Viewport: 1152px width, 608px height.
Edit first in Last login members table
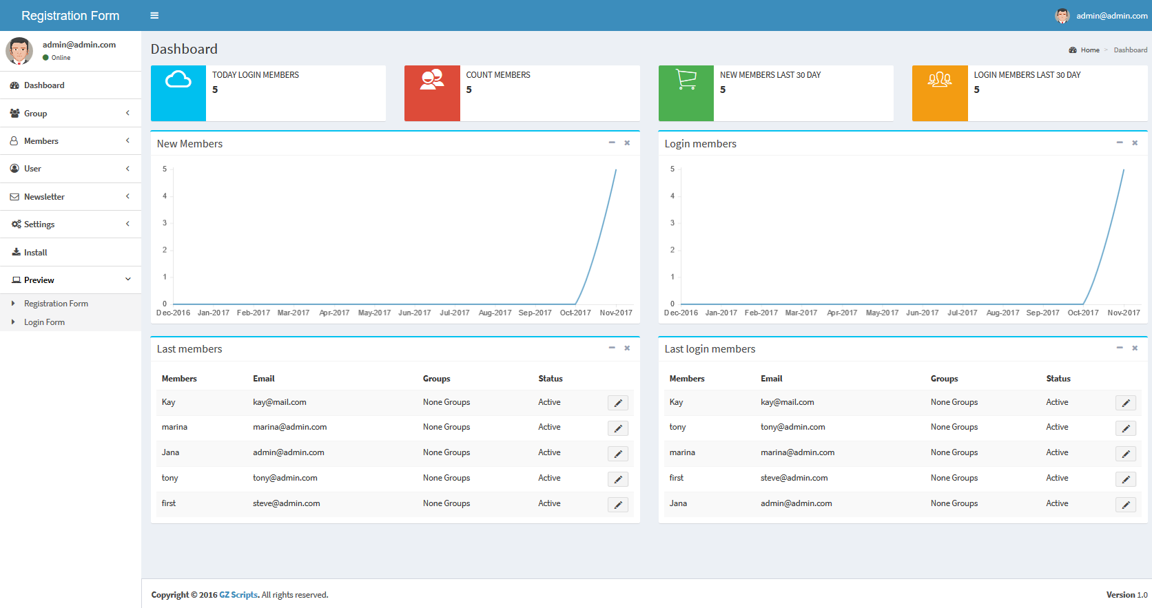[x=1126, y=479]
